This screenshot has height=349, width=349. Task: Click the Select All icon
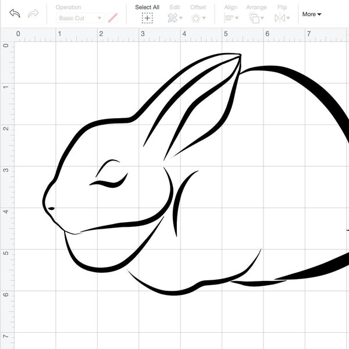(147, 18)
